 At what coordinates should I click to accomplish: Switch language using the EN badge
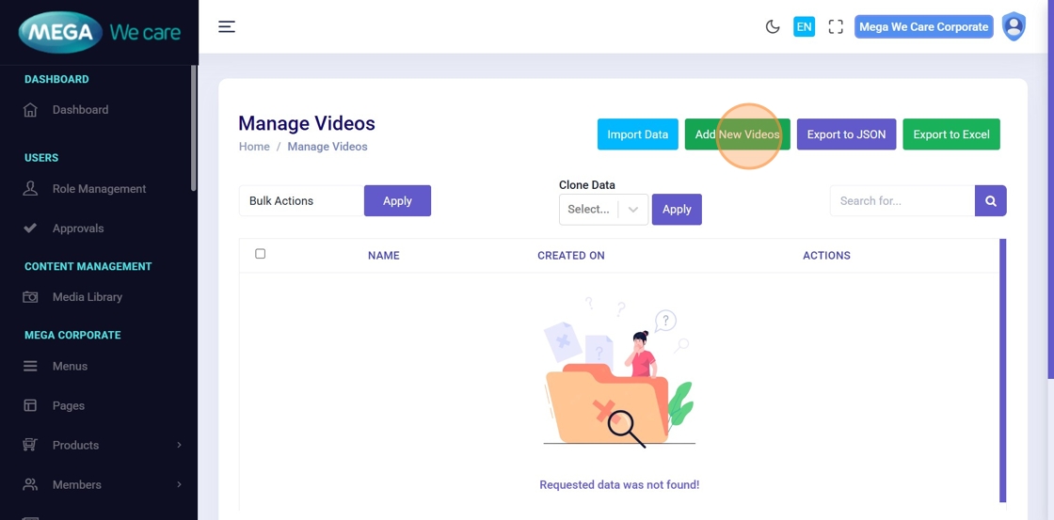coord(804,26)
